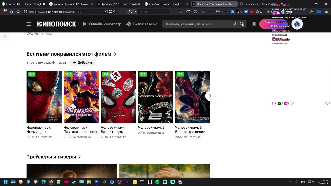Click the robot avatar icon

(x=297, y=24)
